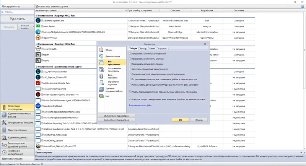Click the Advanced SystemCare row icon

point(38,21)
